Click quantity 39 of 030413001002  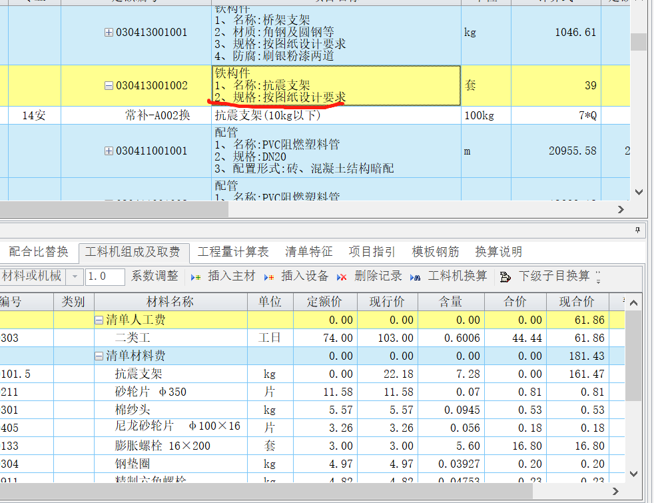pyautogui.click(x=556, y=85)
